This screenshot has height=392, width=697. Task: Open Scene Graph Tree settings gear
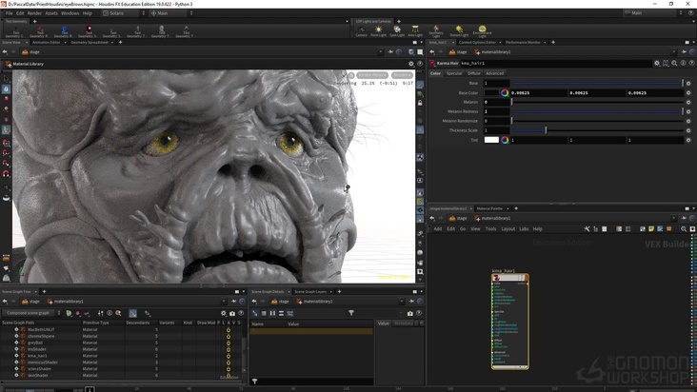point(224,313)
